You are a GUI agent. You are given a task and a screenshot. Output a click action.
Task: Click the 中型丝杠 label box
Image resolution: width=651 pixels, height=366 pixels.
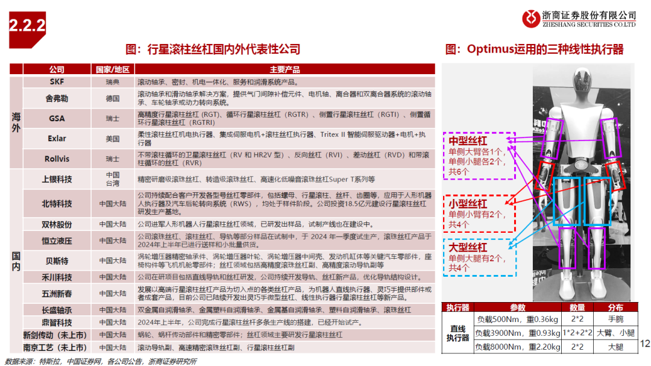click(x=479, y=156)
